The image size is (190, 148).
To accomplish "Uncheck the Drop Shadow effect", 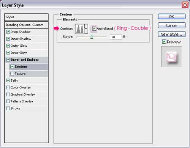I will click(x=8, y=32).
